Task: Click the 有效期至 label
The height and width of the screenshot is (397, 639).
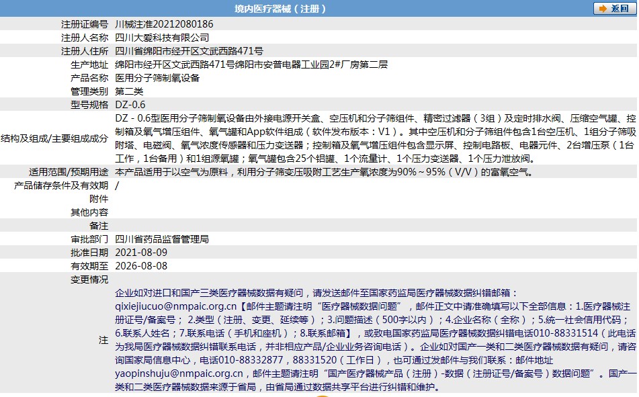Action: (x=89, y=266)
